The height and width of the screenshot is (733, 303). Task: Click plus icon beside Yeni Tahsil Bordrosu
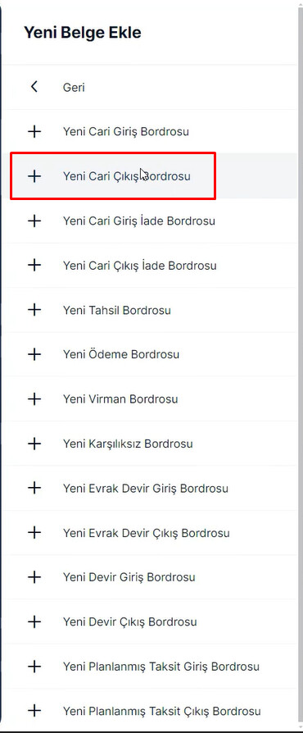click(34, 309)
